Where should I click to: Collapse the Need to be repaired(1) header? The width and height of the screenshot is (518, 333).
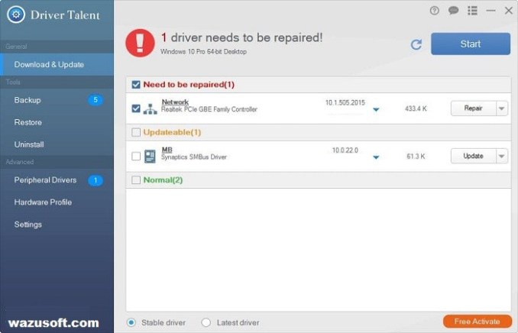coord(318,85)
